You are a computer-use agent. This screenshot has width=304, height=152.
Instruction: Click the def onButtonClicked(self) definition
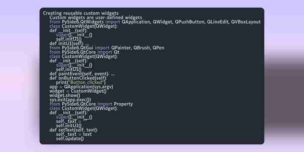[x=78, y=78]
